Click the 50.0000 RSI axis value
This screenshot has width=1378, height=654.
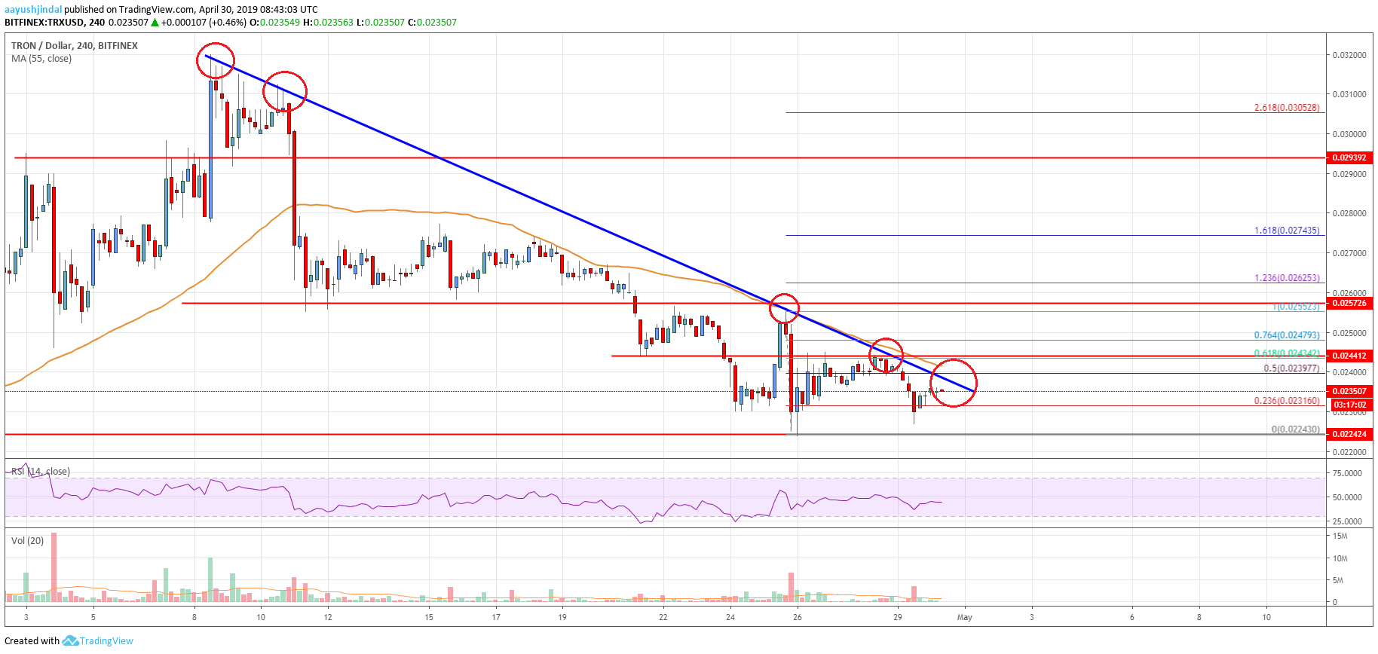coord(1347,497)
